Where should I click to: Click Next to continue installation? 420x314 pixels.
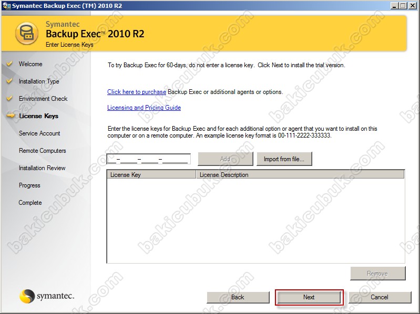[x=309, y=297]
